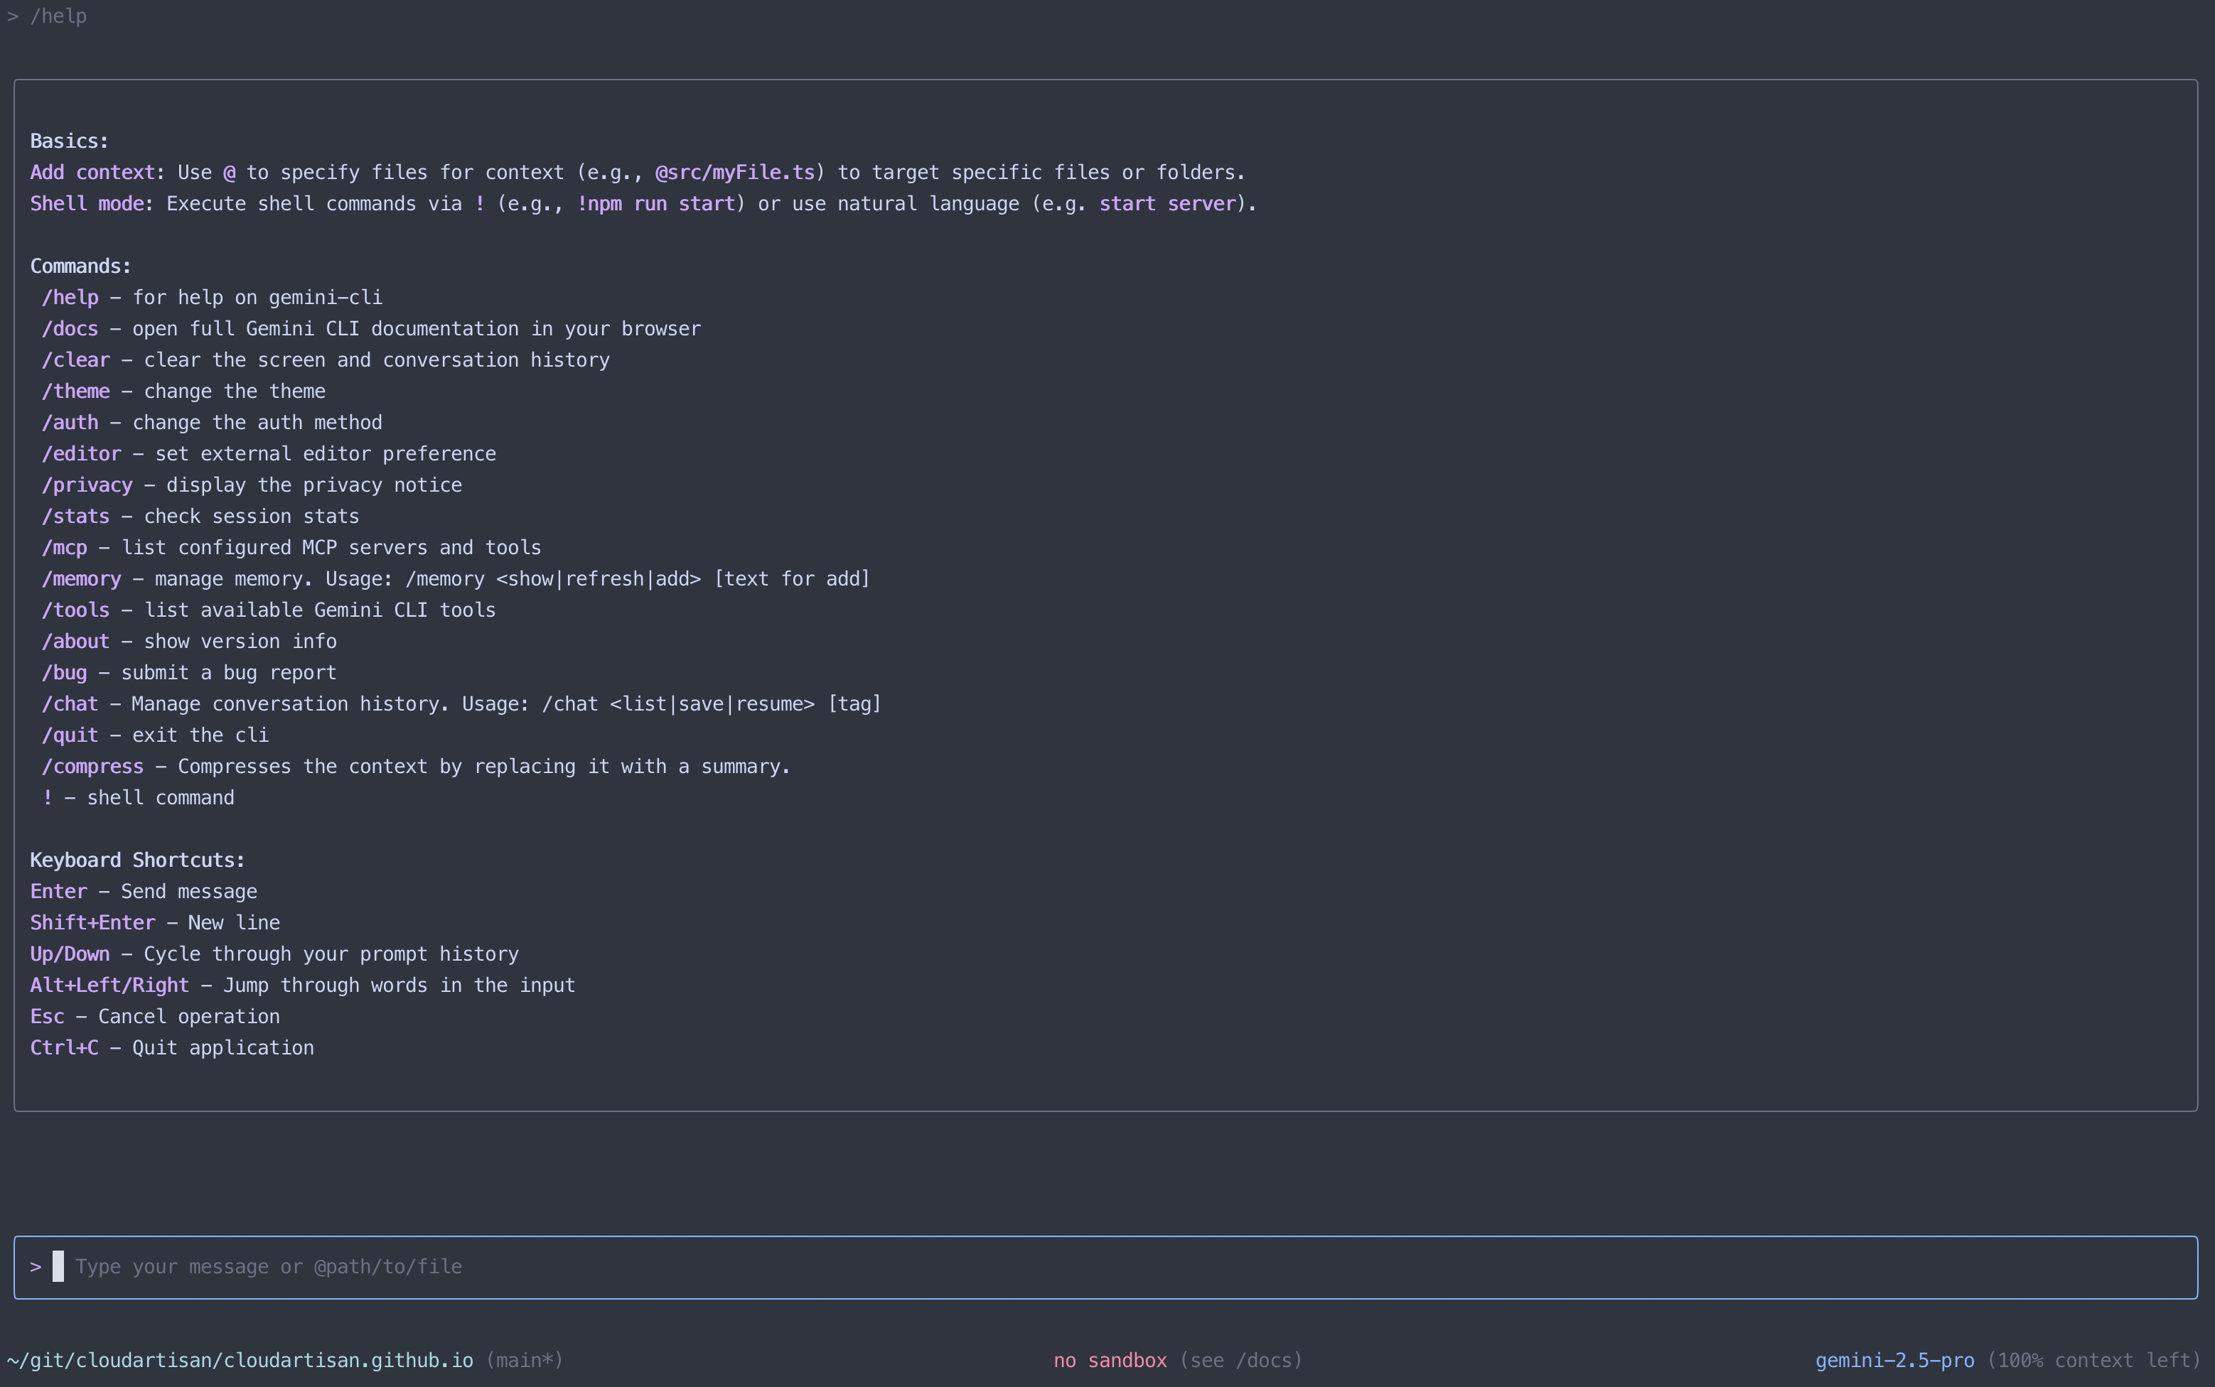Click 'Send message' description text
This screenshot has width=2215, height=1387.
click(x=189, y=891)
